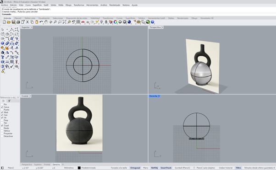Click the blue Help question mark icon
This screenshot has height=170, width=276.
[x=152, y=22]
